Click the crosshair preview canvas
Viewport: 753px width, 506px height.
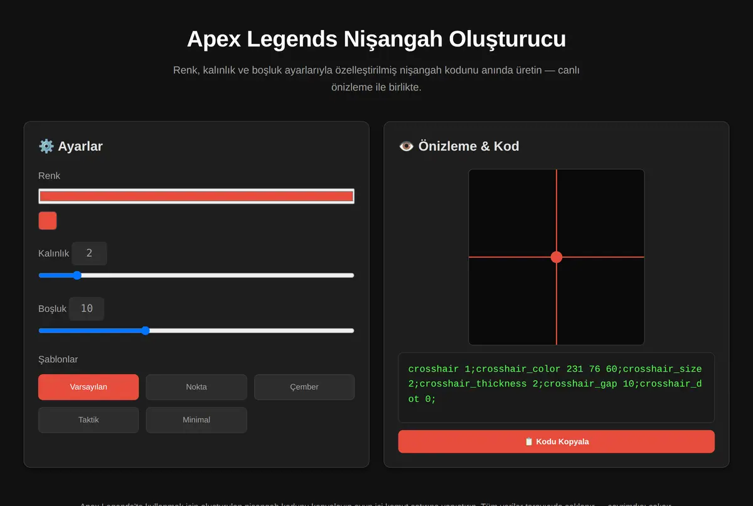point(557,257)
